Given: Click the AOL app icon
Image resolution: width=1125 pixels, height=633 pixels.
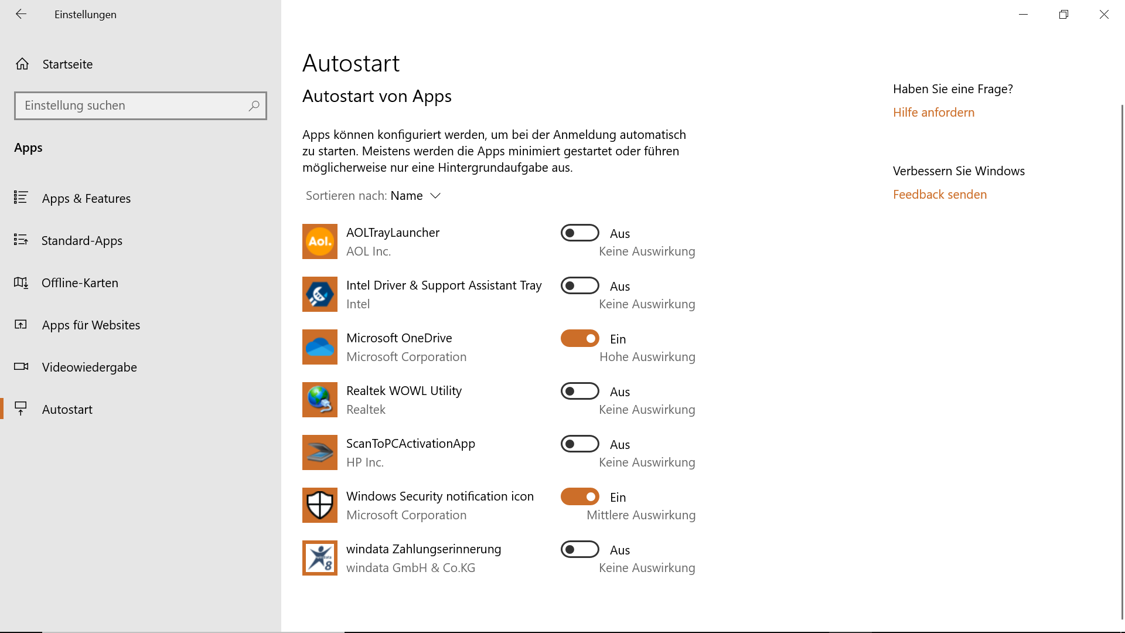Looking at the screenshot, I should [320, 241].
